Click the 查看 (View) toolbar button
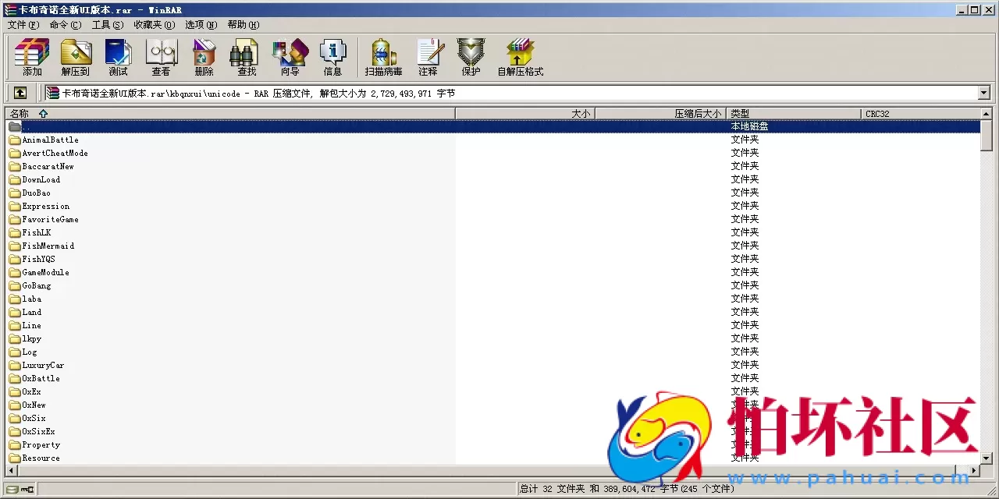 point(161,55)
